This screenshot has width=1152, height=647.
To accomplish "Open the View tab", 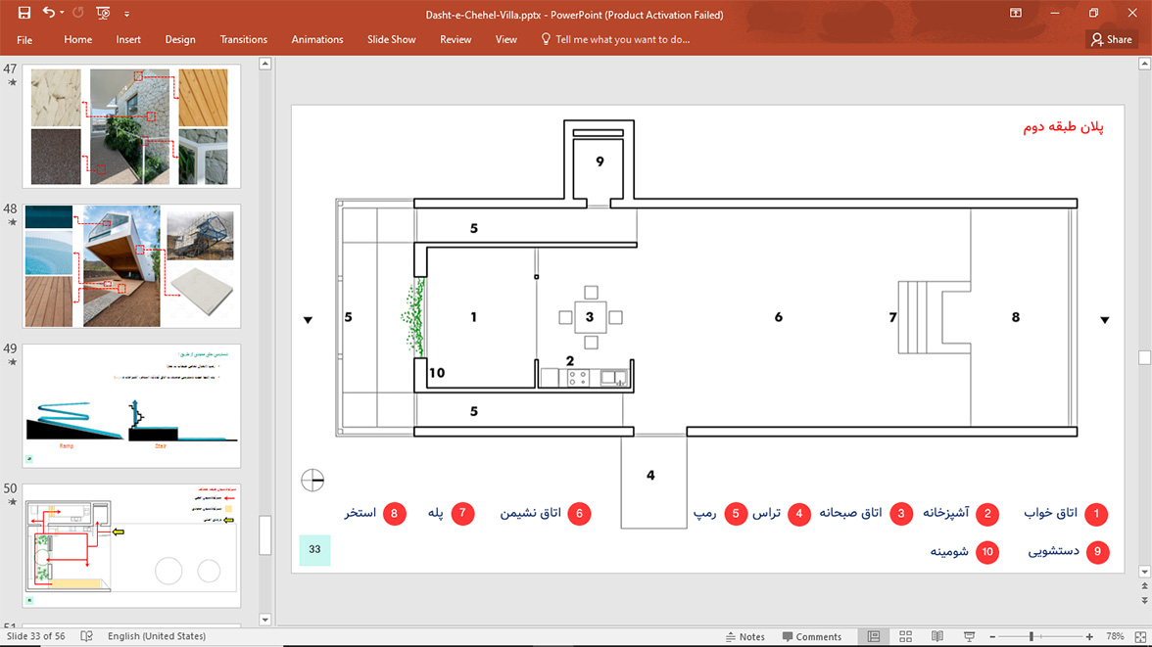I will coord(506,40).
